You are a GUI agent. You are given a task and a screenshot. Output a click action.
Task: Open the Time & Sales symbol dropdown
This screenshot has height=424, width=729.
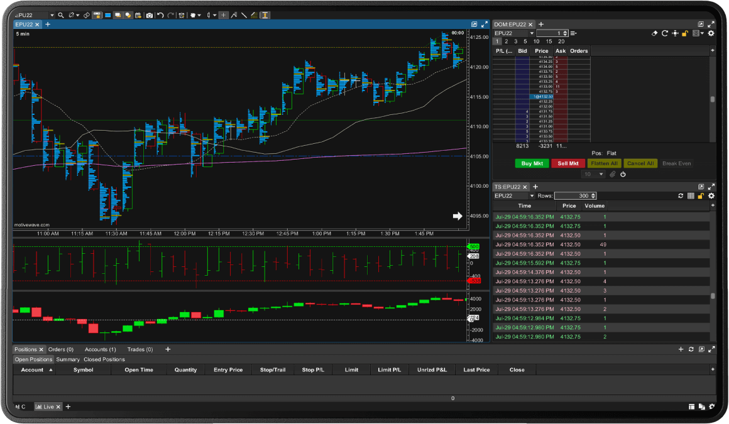click(x=532, y=196)
